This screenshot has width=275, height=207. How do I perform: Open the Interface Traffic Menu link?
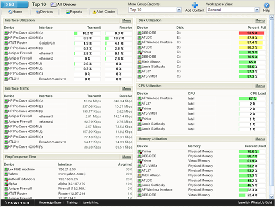coord(127,89)
